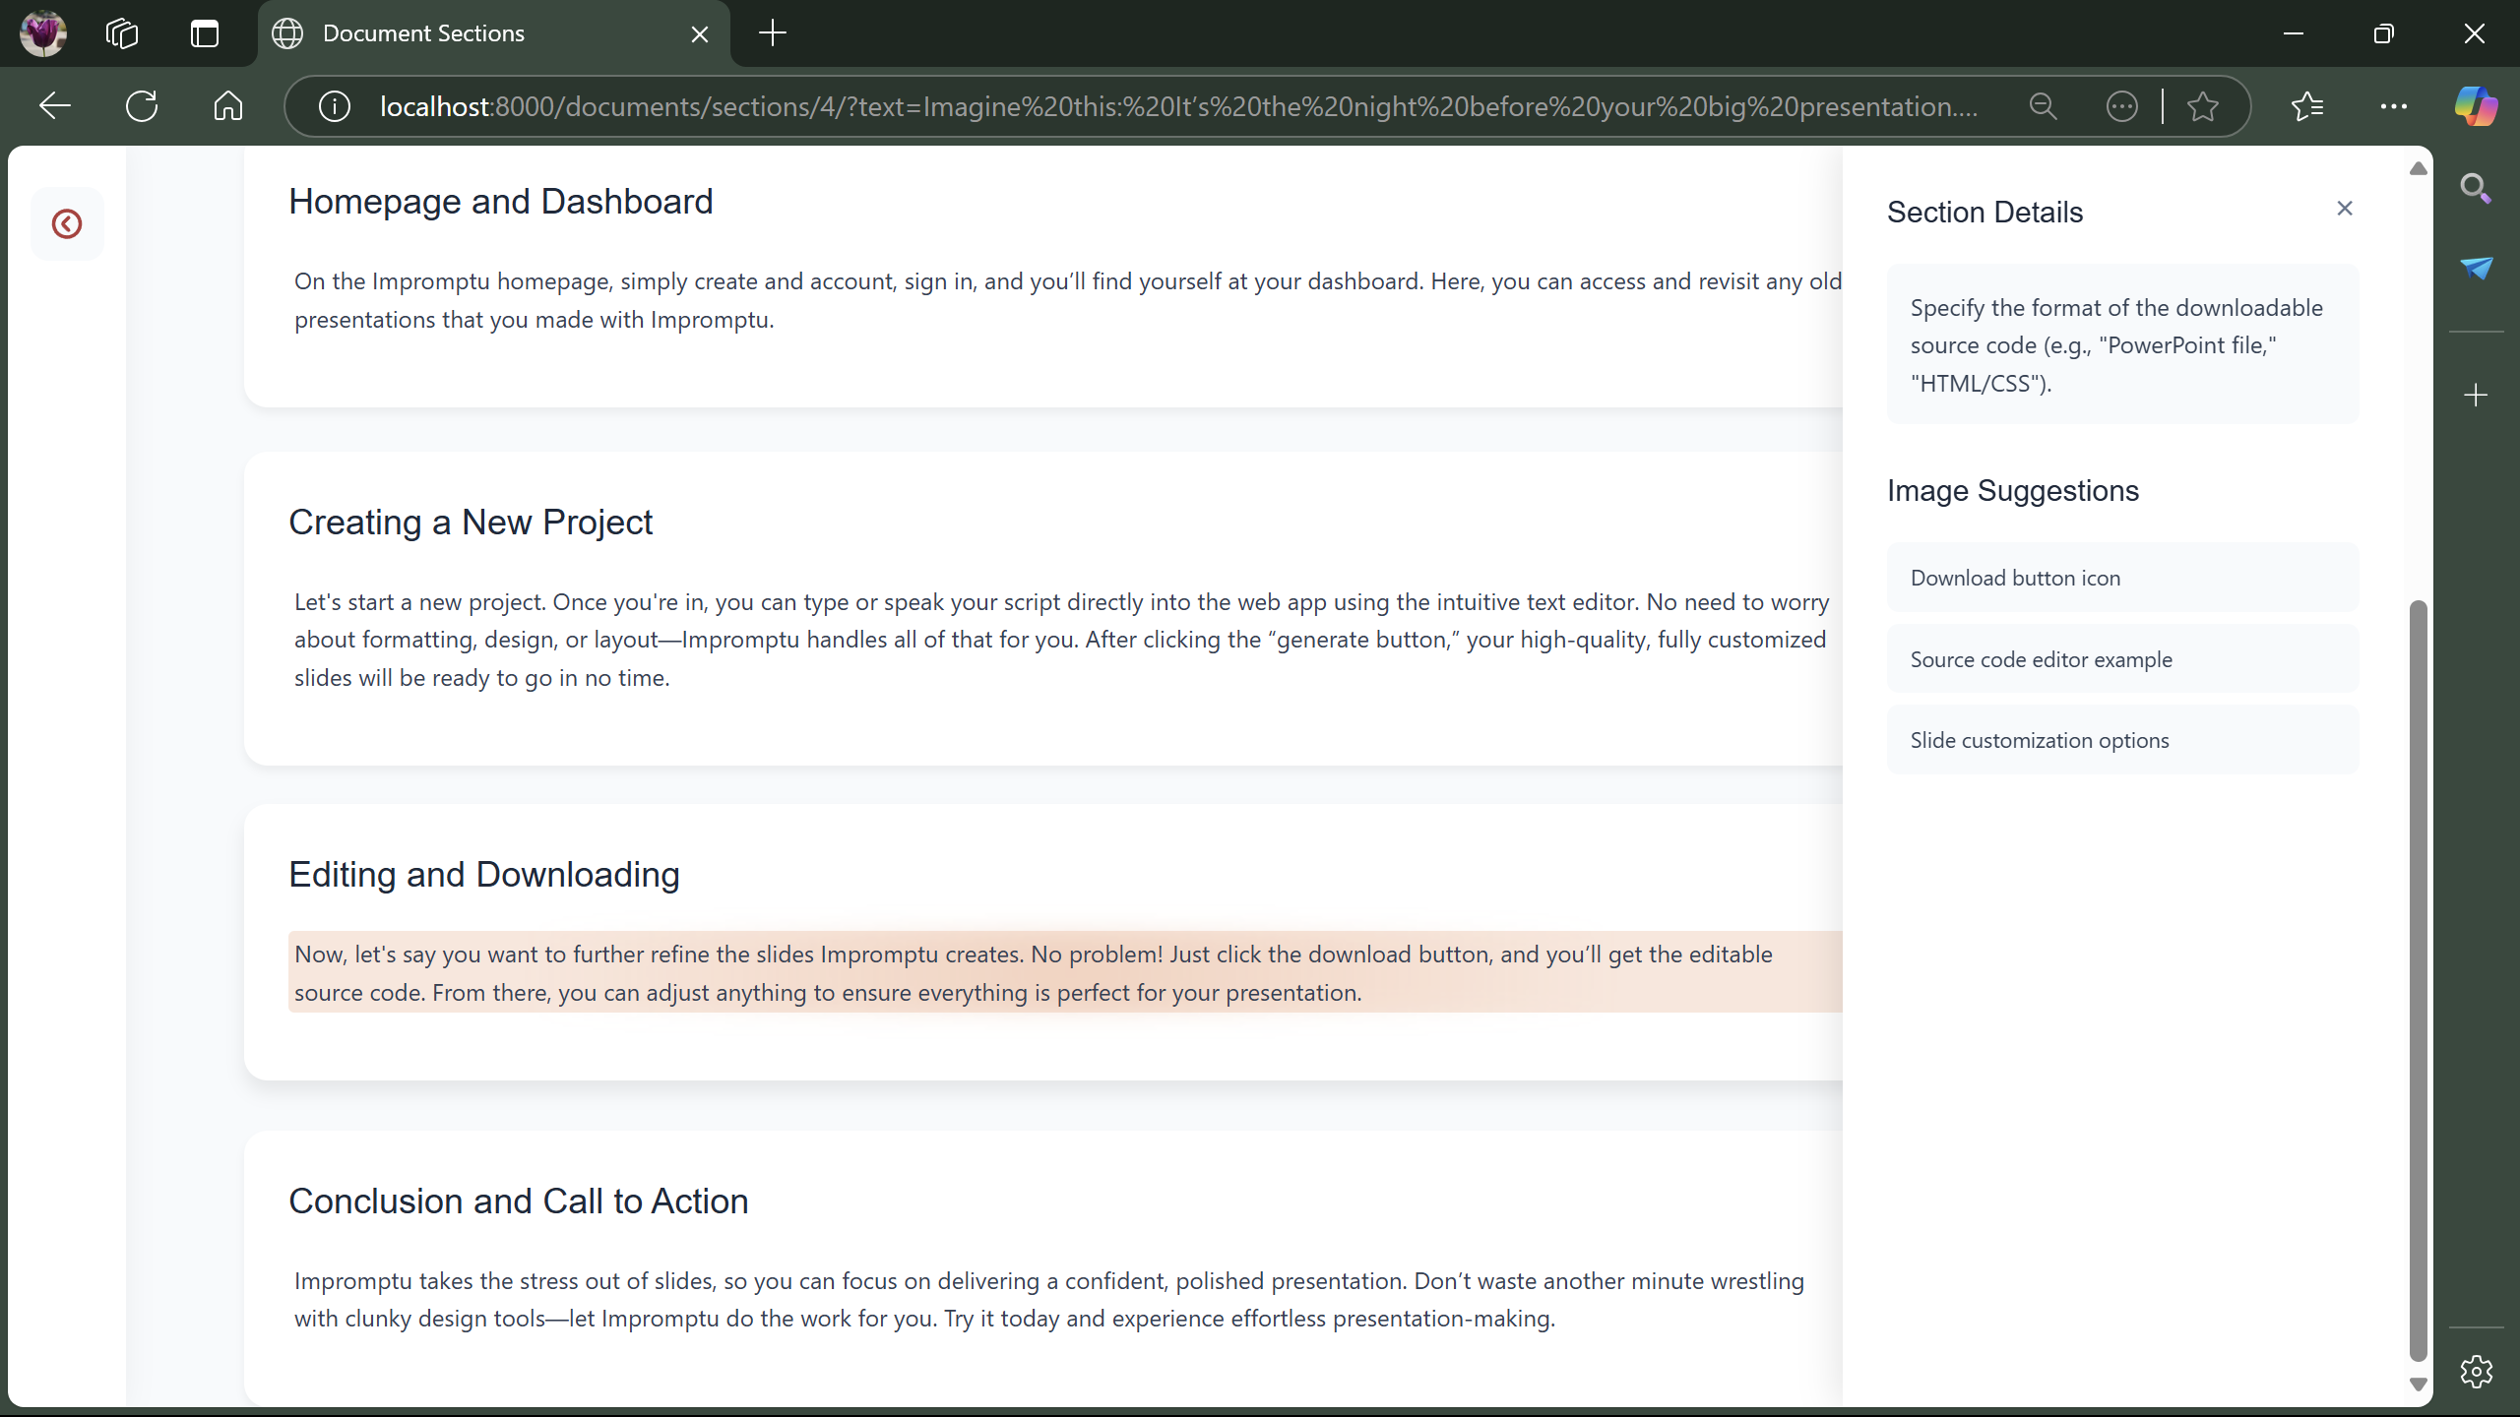The height and width of the screenshot is (1417, 2520).
Task: Click the red back chevron circle icon
Action: [x=67, y=224]
